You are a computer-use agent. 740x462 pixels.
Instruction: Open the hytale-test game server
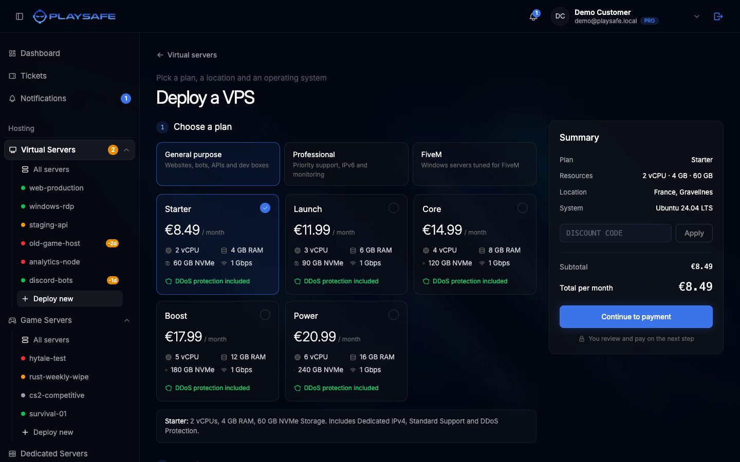[x=70, y=358]
